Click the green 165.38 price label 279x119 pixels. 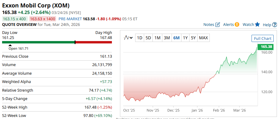click(x=266, y=47)
